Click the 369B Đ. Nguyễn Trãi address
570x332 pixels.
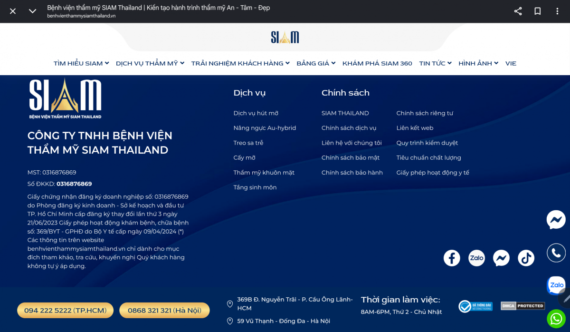(x=295, y=303)
